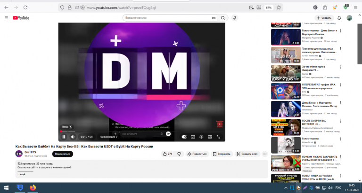Click the 'Создать клип' button
The width and height of the screenshot is (362, 193).
[x=247, y=154]
